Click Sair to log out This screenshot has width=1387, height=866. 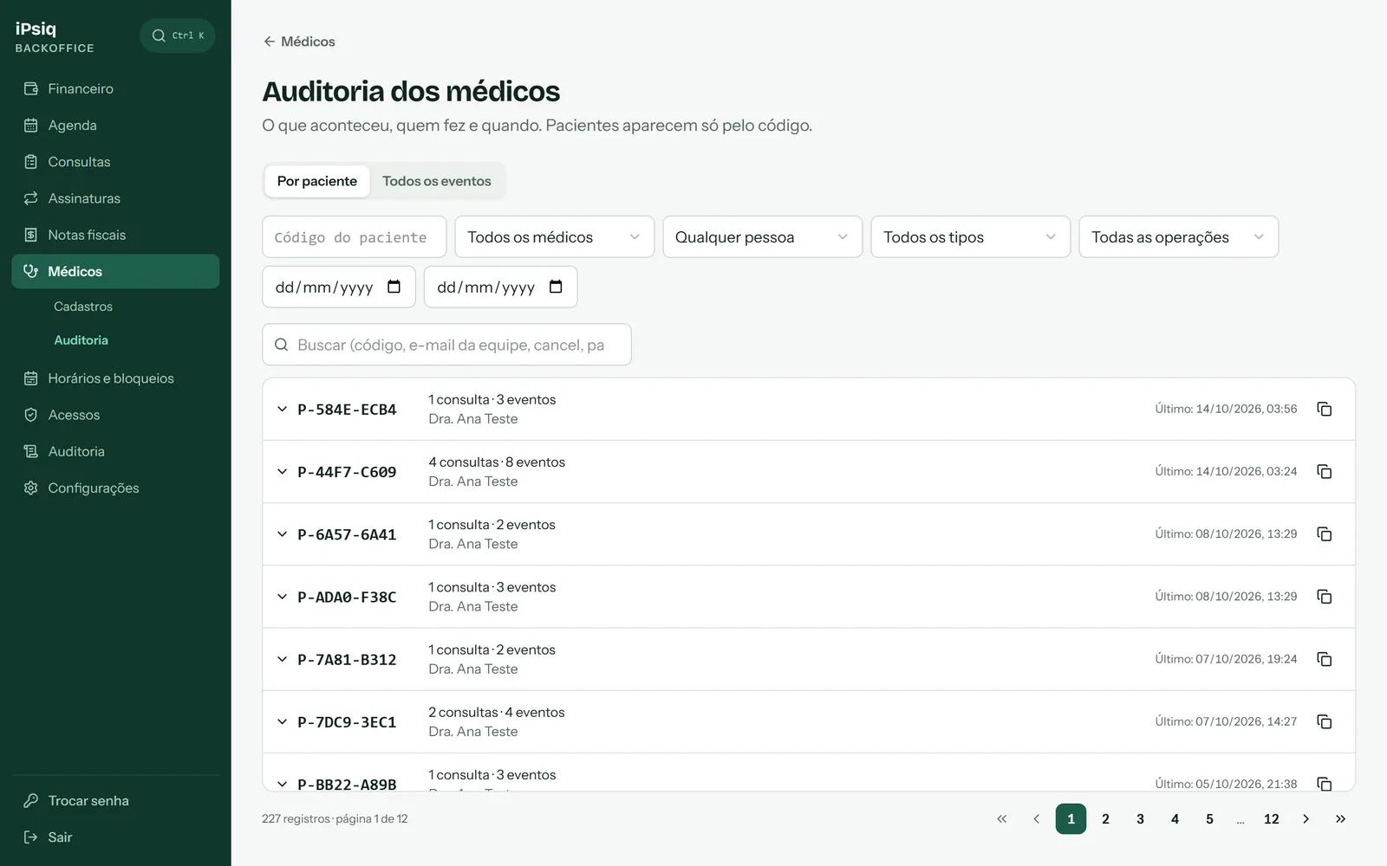(115, 837)
